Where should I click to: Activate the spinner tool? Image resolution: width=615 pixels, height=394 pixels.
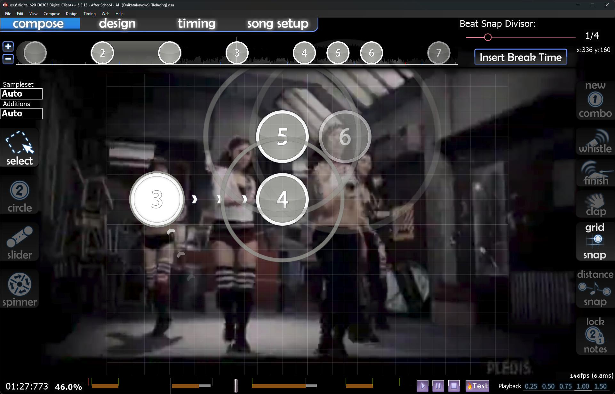click(x=20, y=289)
